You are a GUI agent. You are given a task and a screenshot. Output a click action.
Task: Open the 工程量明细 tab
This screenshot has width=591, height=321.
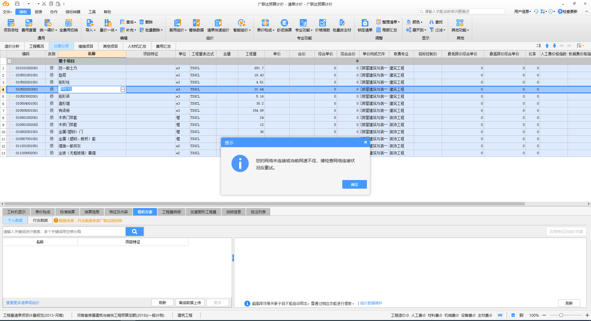[171, 212]
